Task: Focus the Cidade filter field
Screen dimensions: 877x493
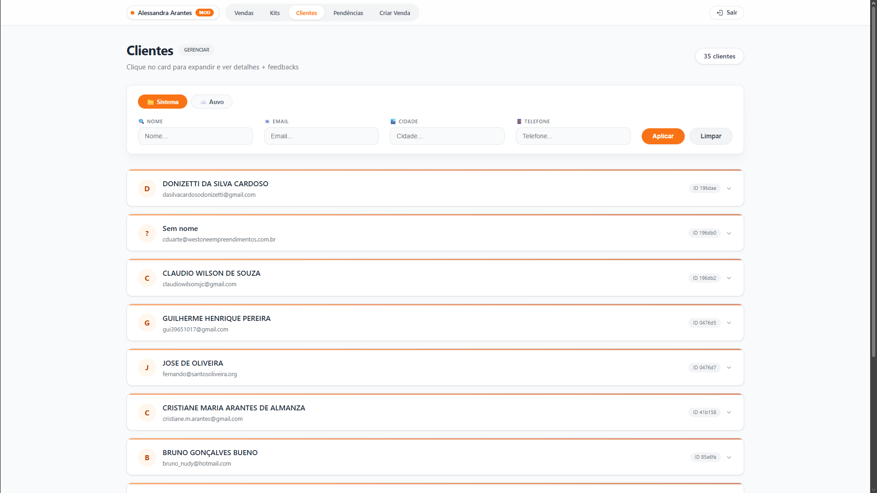Action: 447,136
